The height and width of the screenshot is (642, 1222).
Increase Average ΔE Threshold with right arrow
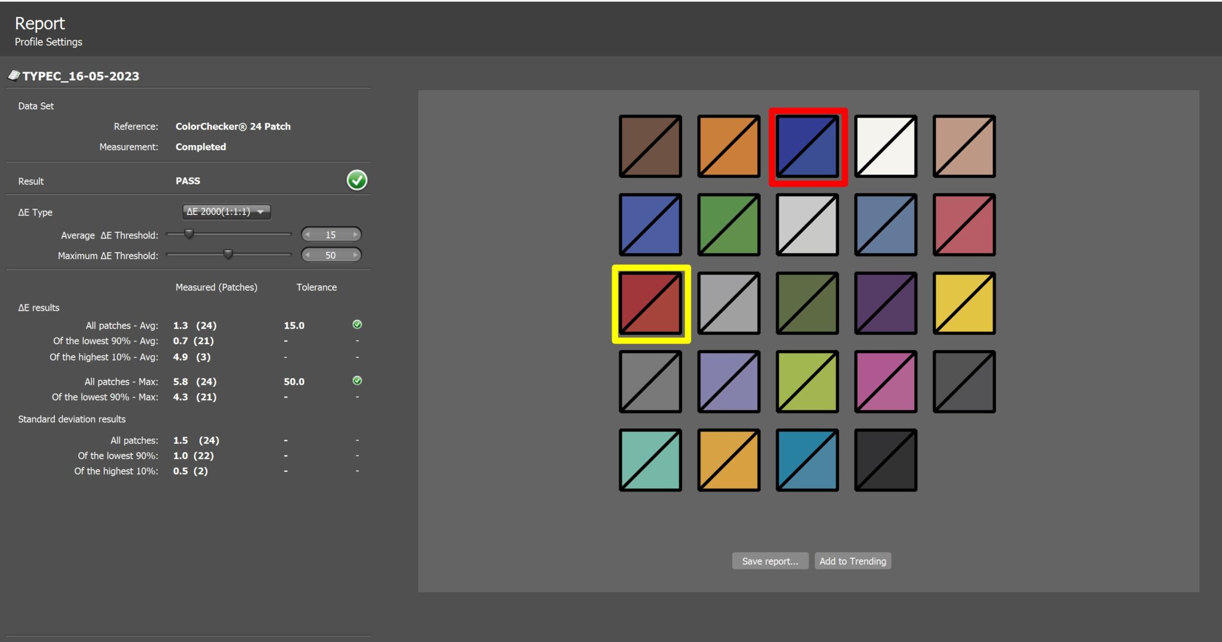click(356, 235)
